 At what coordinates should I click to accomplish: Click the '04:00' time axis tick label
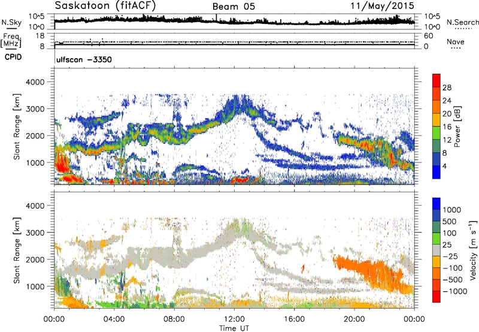coord(114,319)
